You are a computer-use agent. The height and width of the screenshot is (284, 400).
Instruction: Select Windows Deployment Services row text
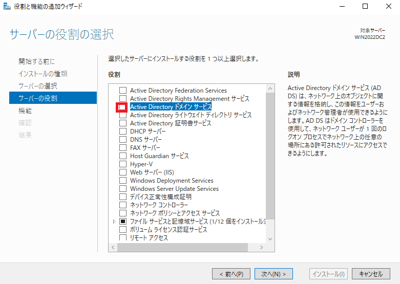172,180
